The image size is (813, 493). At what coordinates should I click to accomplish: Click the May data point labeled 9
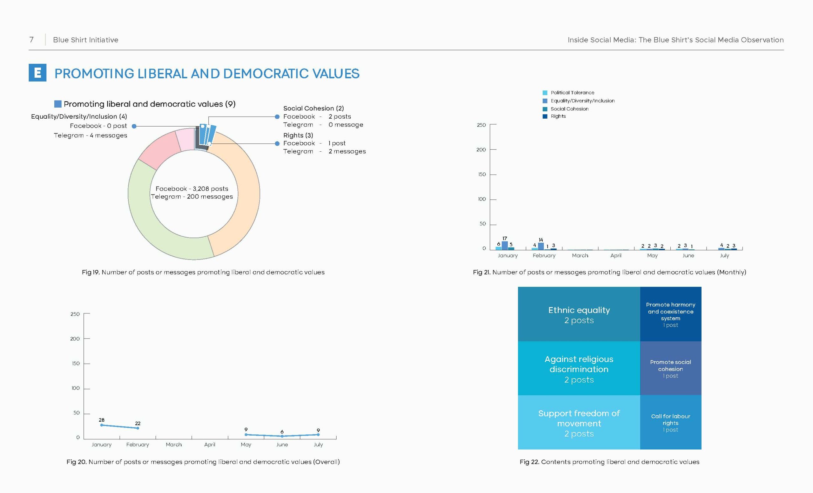(246, 434)
